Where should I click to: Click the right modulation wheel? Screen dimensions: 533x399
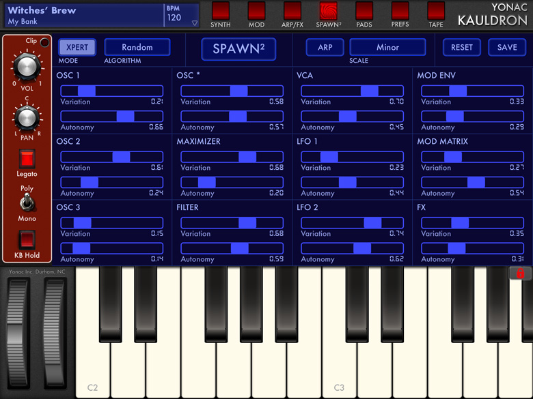click(x=54, y=333)
